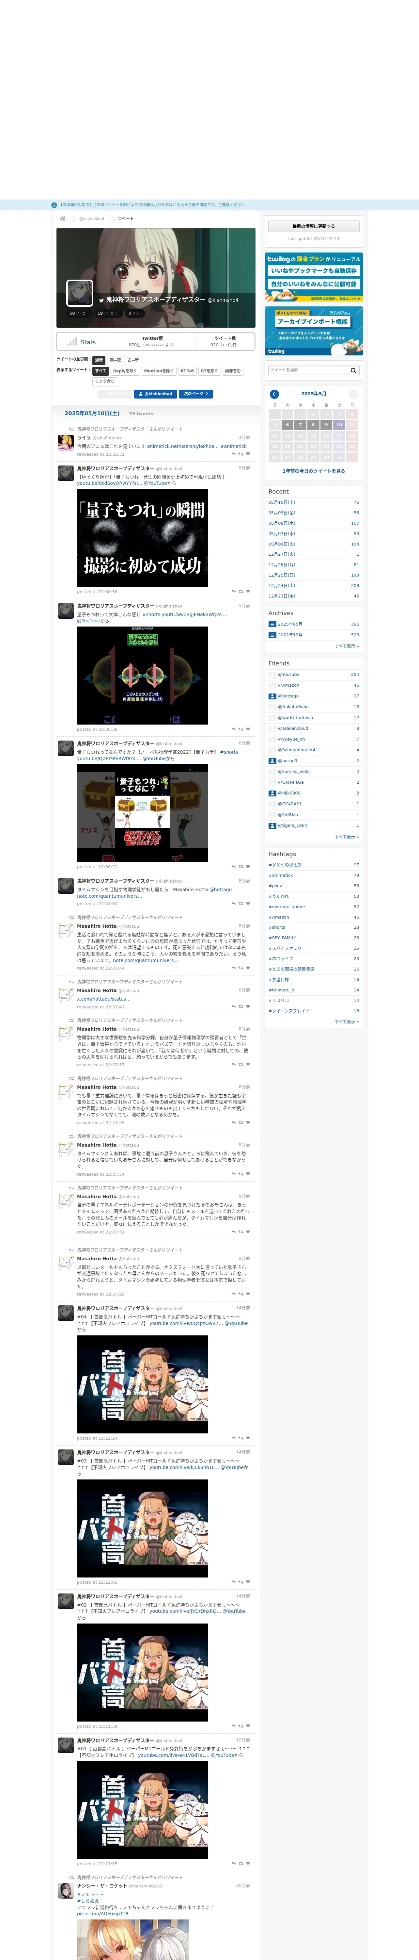The width and height of the screenshot is (419, 1960).
Task: Select May 6 in calendar
Action: (287, 425)
